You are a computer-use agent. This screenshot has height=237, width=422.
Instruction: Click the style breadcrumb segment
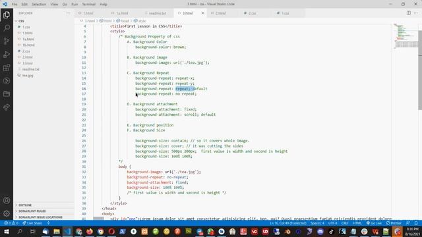(140, 20)
